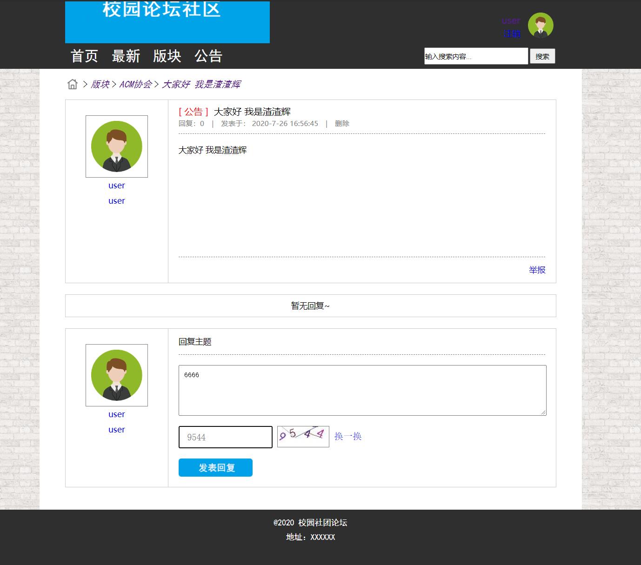Screen dimensions: 641x565
Task: Open the 公告 menu item
Action: 209,56
